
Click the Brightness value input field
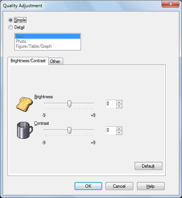pos(111,104)
